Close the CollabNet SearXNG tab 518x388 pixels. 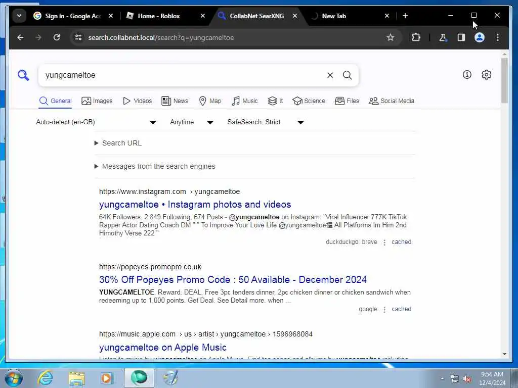[x=295, y=16]
